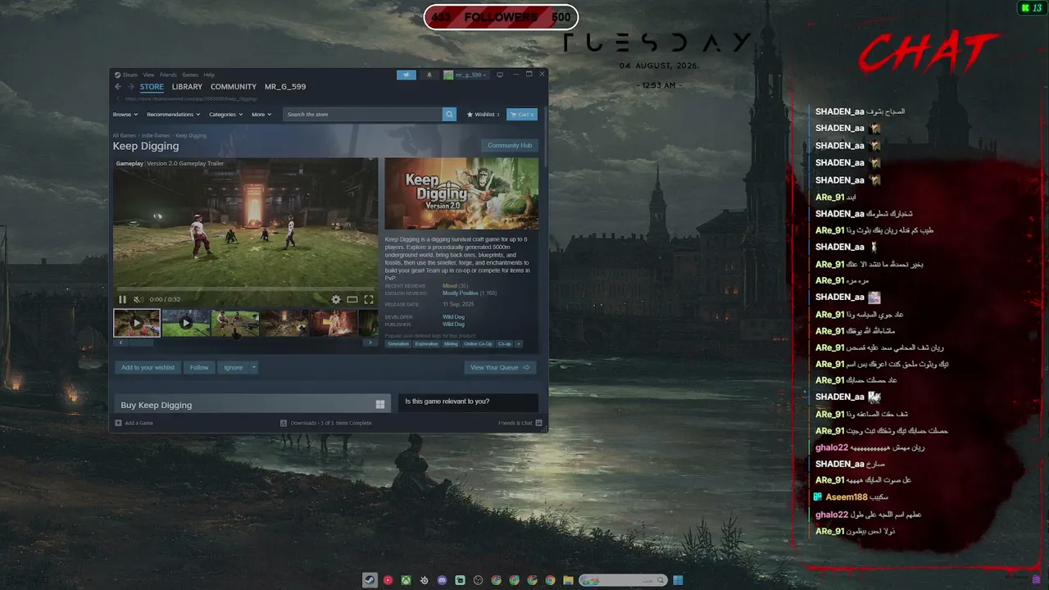Click the Add a Game plus icon
The image size is (1049, 590).
[118, 423]
